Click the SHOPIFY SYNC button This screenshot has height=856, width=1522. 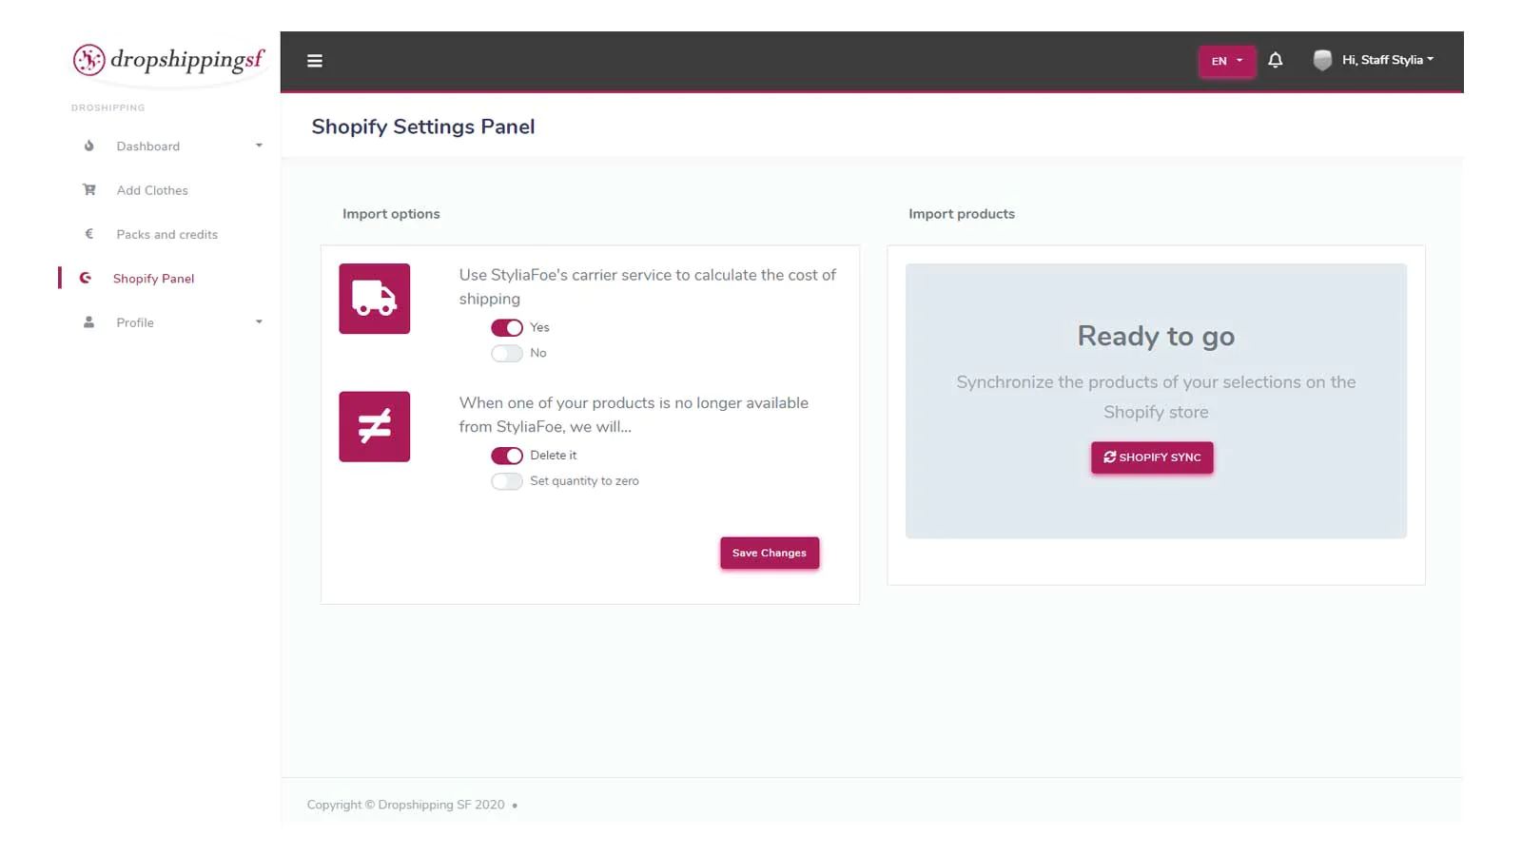point(1152,457)
